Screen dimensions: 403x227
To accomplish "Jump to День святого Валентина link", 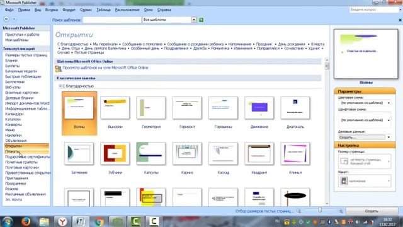I will point(105,48).
